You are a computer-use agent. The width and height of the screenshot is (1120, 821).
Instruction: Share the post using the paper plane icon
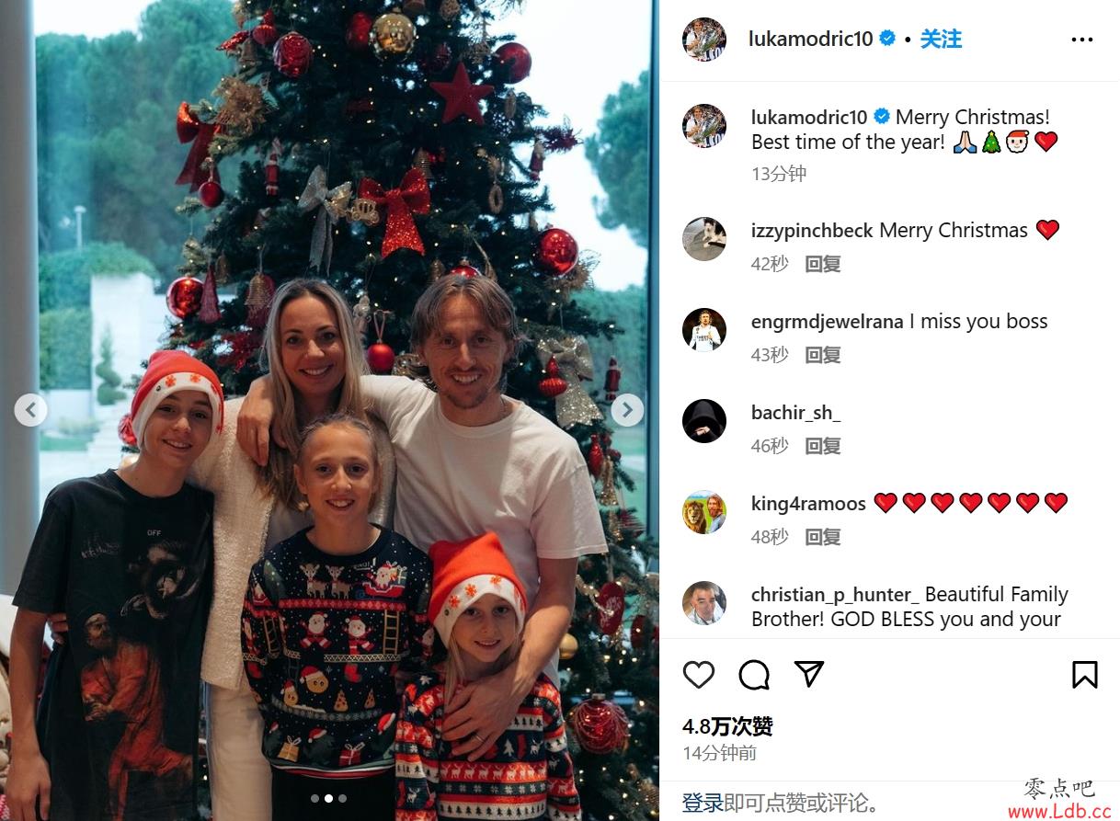click(x=809, y=674)
